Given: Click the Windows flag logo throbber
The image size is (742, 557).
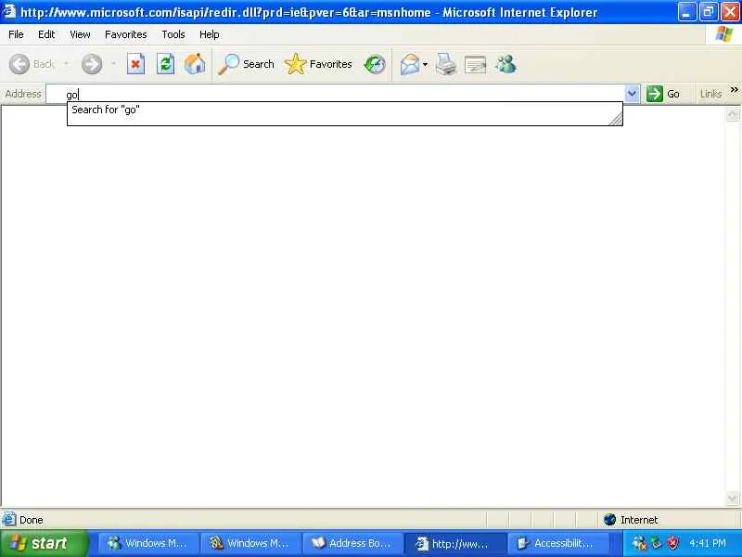Looking at the screenshot, I should click(723, 34).
